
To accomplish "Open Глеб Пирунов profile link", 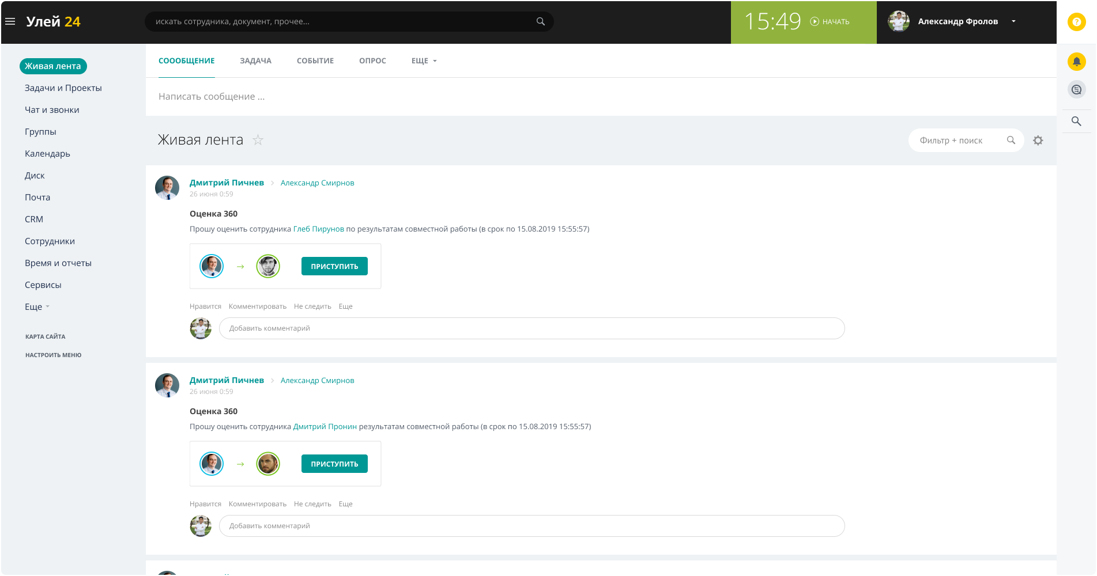I will (x=318, y=229).
